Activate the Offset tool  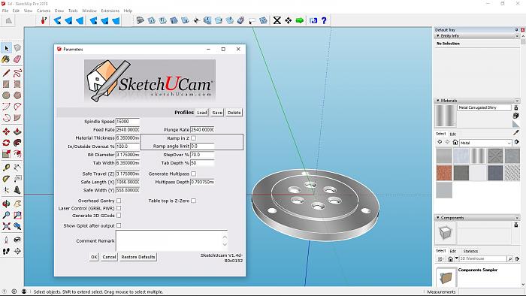point(17,154)
